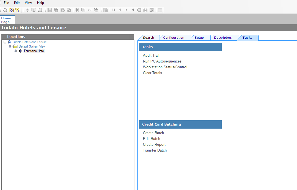Screen dimensions: 297x190
Task: Switch to the Configuration tab
Action: (173, 38)
